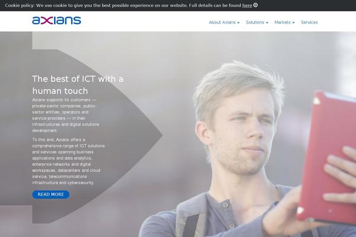This screenshot has height=237, width=356.
Task: Select the 'The best of ICT' headline
Action: point(78,85)
